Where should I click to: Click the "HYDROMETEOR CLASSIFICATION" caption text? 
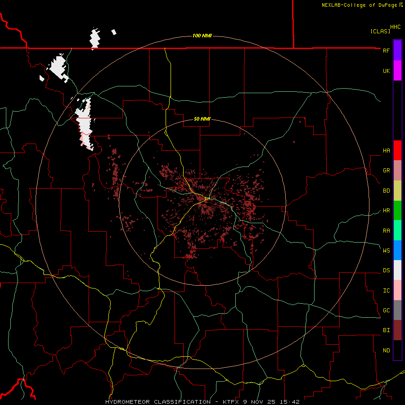coord(158,402)
